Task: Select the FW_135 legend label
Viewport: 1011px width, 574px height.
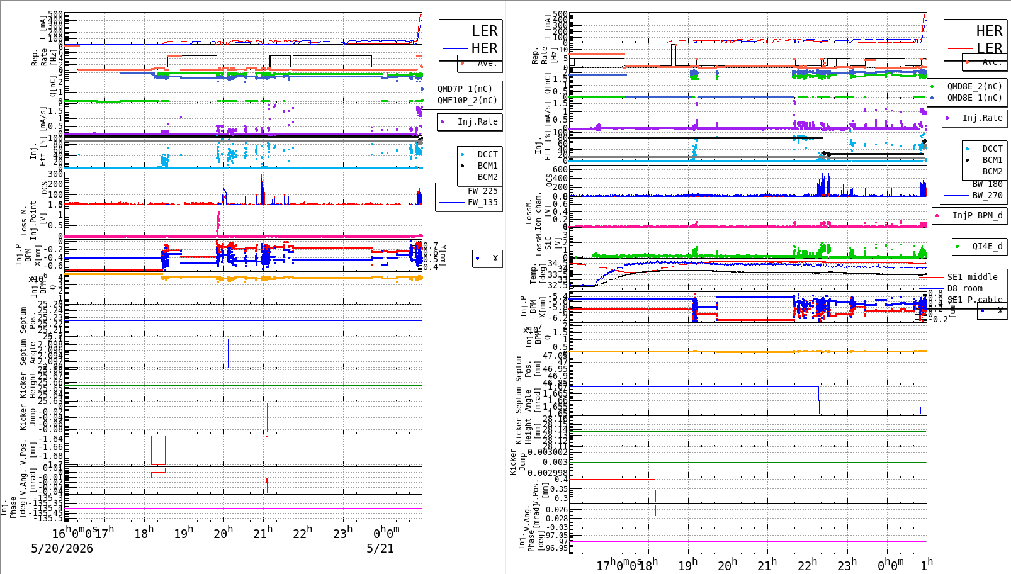Action: [482, 202]
